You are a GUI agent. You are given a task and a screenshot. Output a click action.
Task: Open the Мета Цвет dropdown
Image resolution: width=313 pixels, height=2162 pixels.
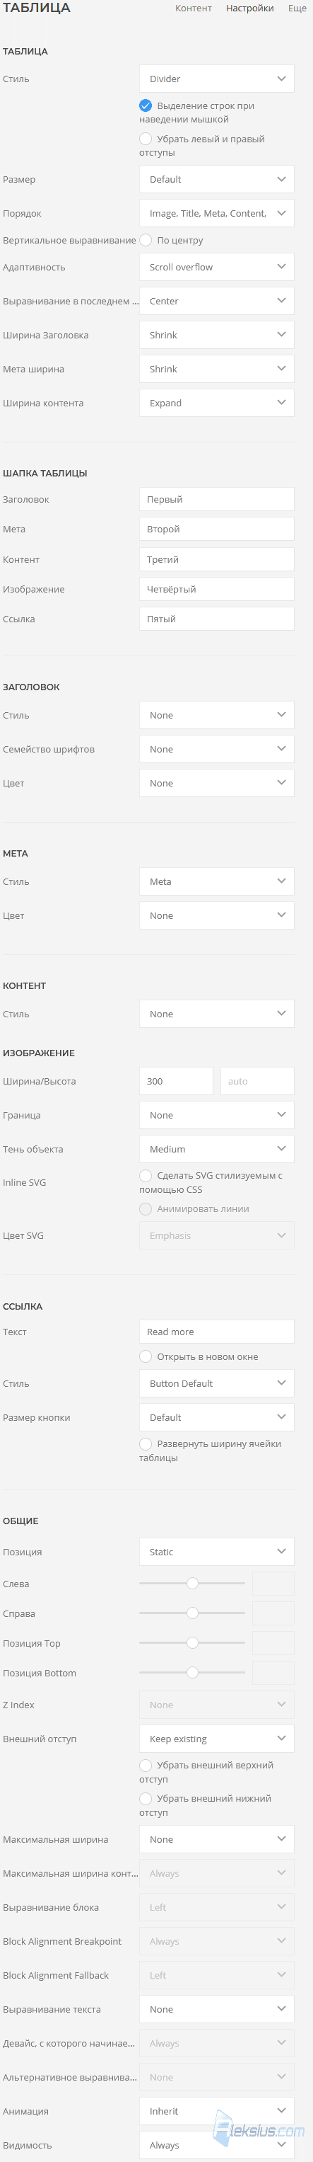(216, 915)
